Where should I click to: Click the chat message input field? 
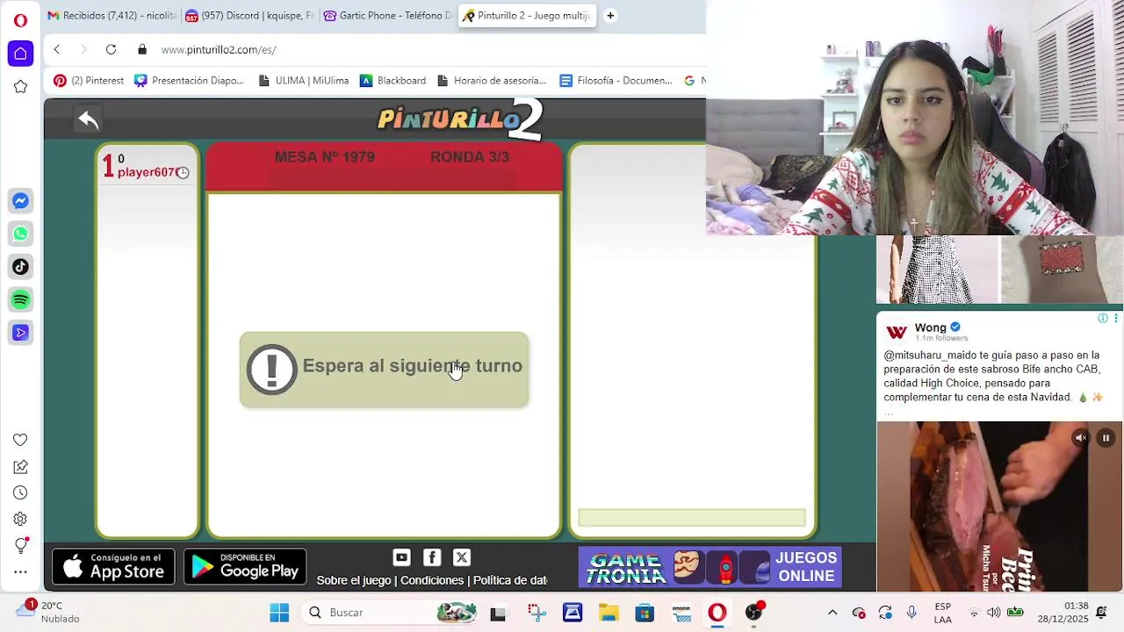692,518
